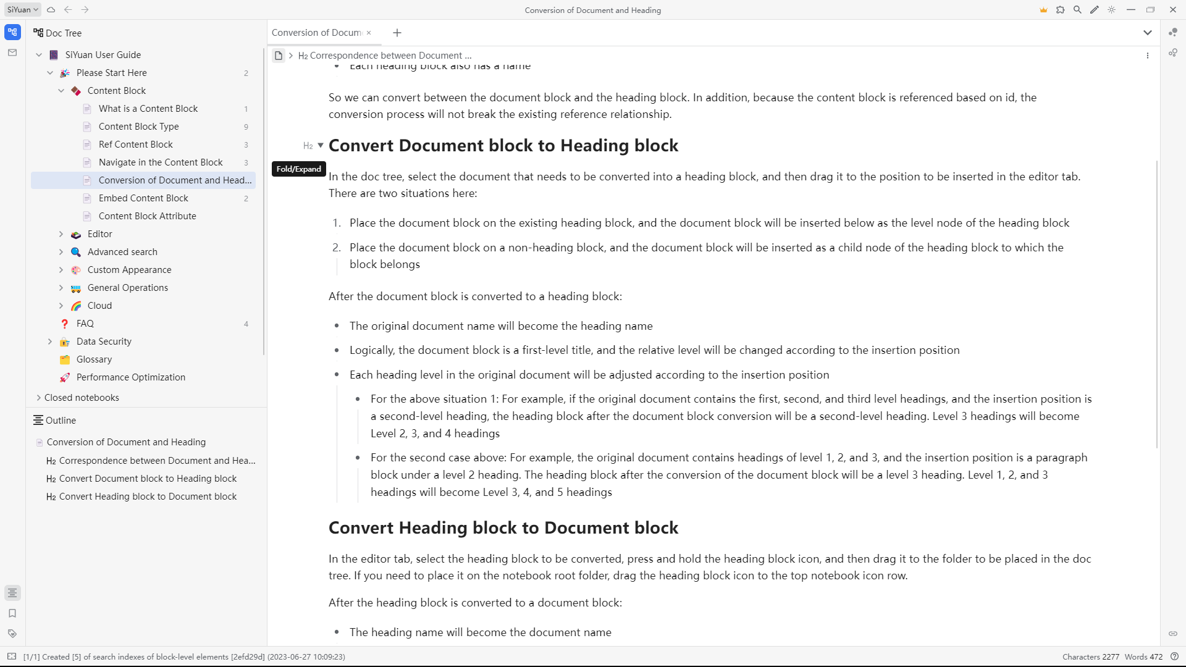This screenshot has width=1186, height=667.
Task: Open the SiYuan main menu dropdown
Action: (23, 10)
